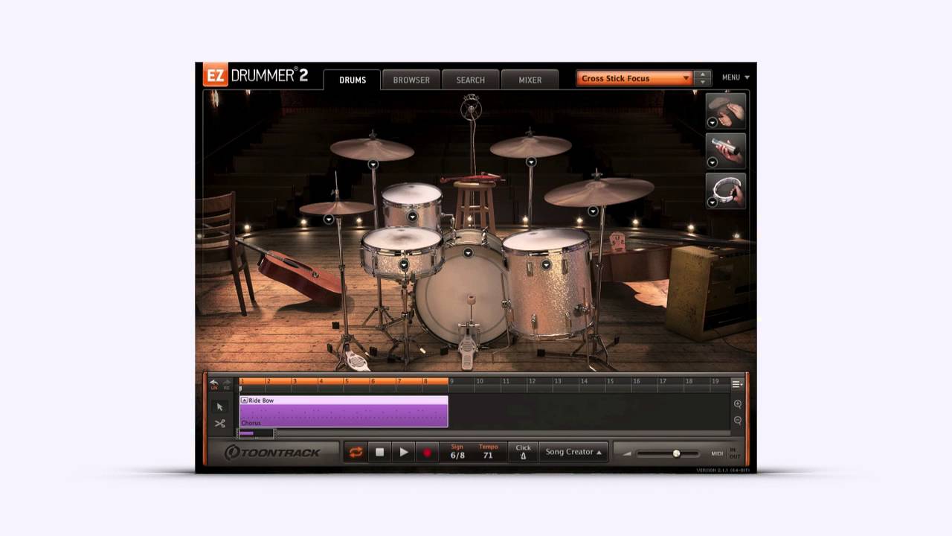Open the MENU dropdown
Screen dimensions: 952x536
tap(736, 77)
